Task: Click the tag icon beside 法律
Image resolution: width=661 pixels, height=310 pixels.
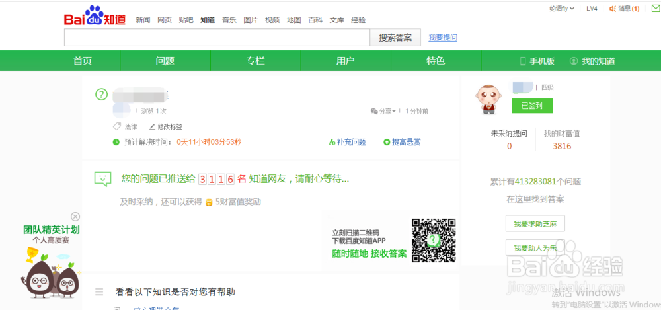Action: click(117, 126)
